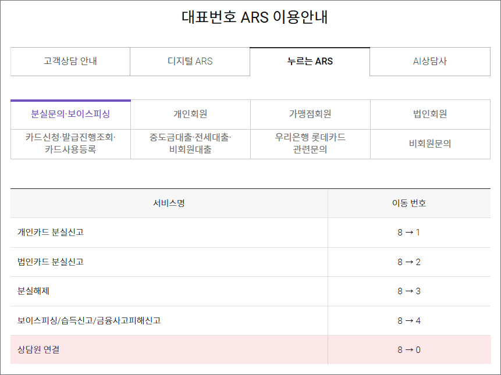This screenshot has height=375, width=501.
Task: Click the 법인회원 category
Action: point(430,114)
